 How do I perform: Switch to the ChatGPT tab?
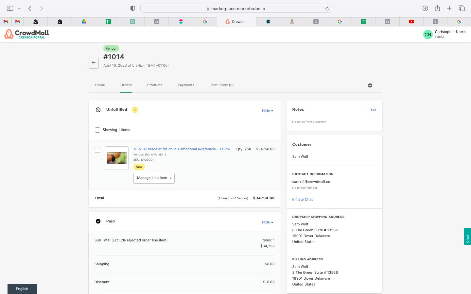132,22
